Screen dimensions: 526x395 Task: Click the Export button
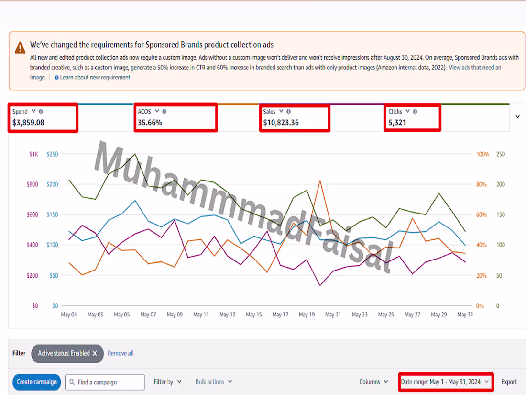pyautogui.click(x=509, y=382)
